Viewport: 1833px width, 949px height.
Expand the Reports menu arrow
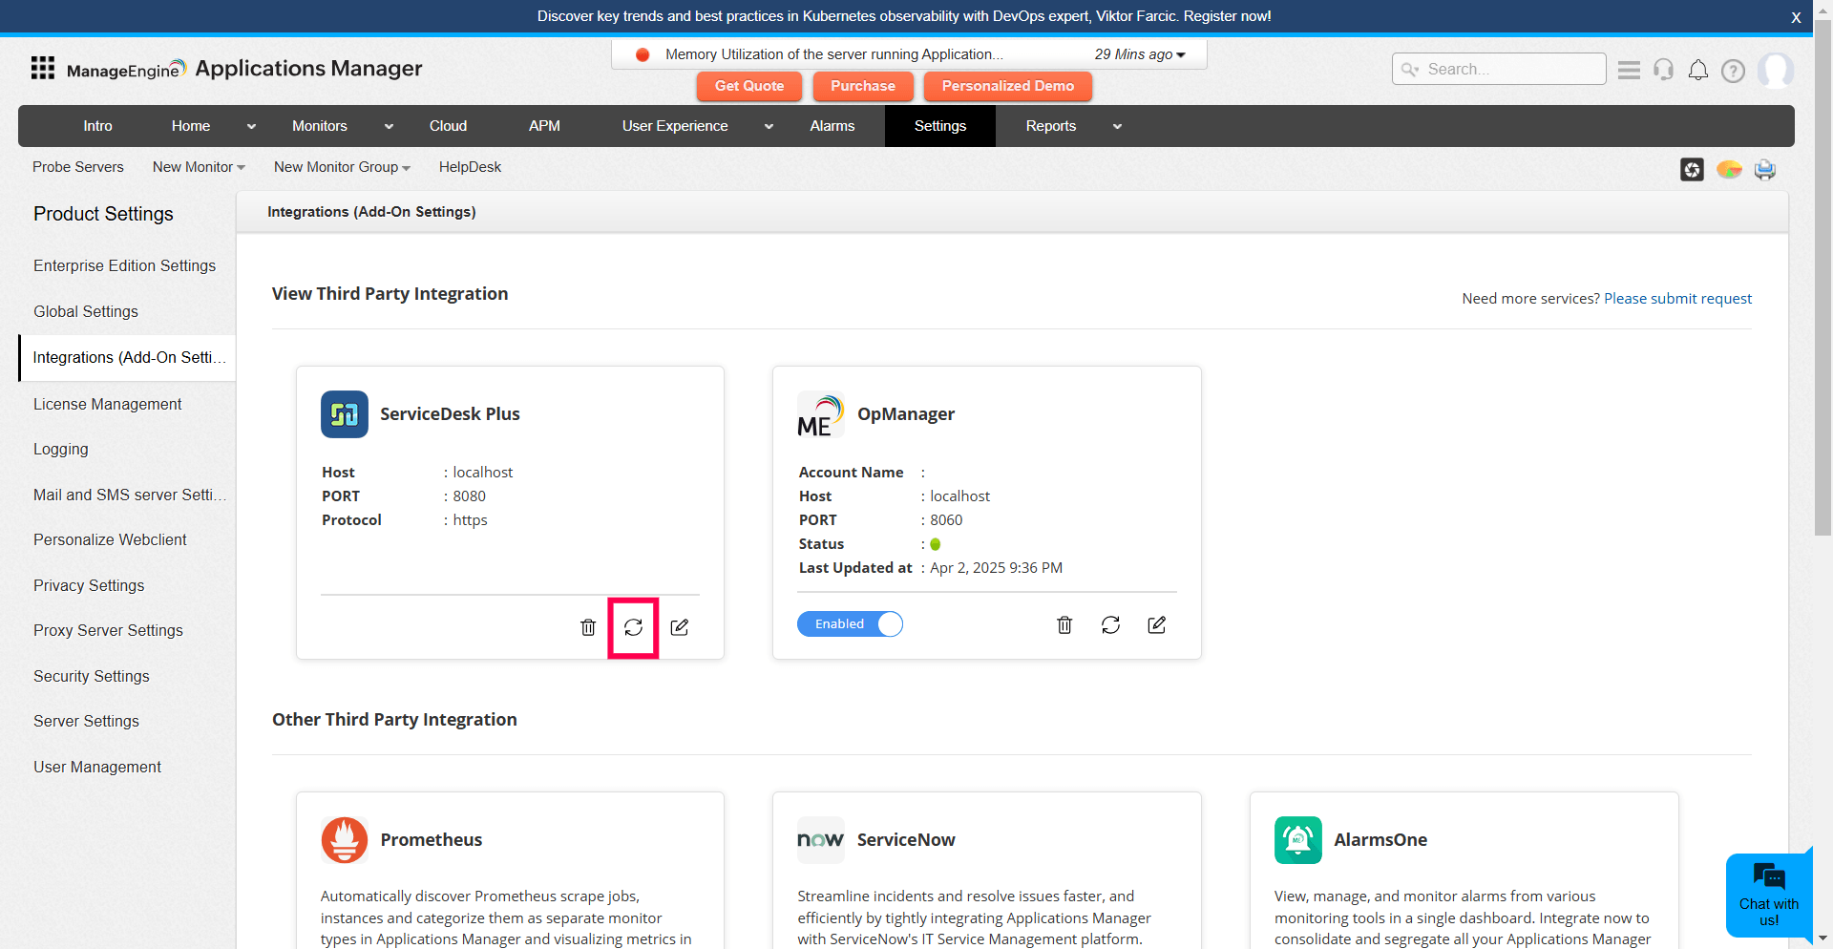(1117, 127)
